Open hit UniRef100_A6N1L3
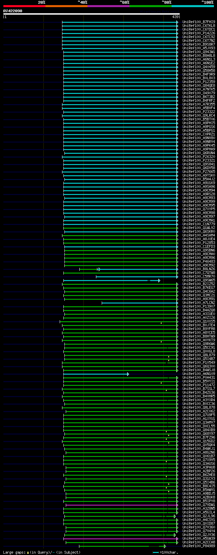This screenshot has height=555, width=217. (x=199, y=60)
